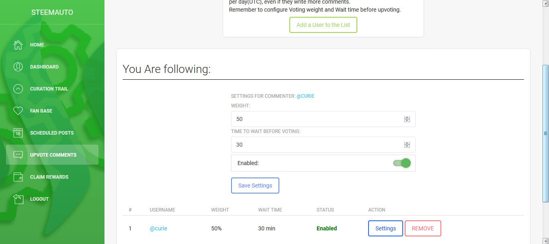Click the Home house icon

coord(18,45)
